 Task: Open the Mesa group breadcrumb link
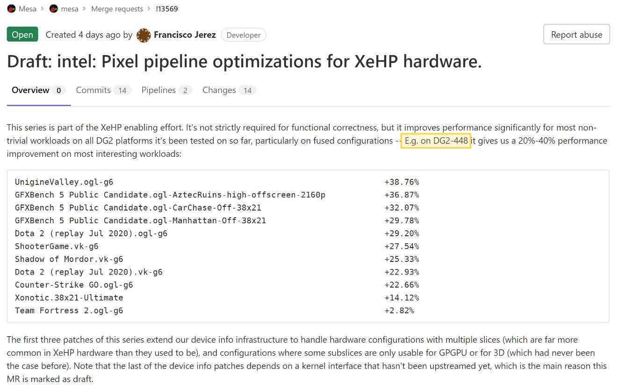coord(27,9)
